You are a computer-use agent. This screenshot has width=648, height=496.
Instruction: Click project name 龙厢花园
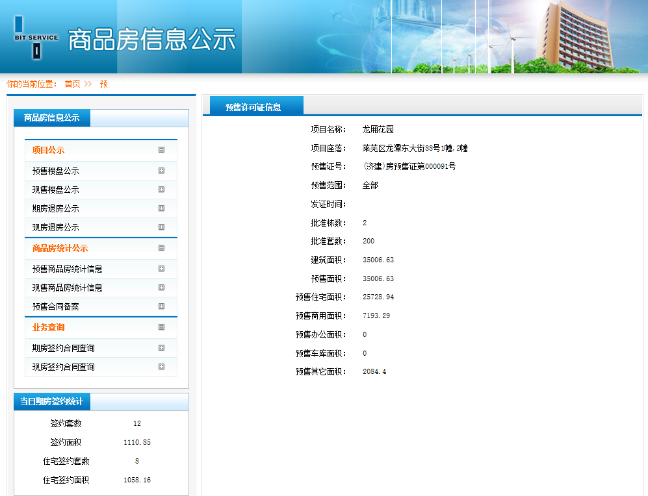pos(378,130)
